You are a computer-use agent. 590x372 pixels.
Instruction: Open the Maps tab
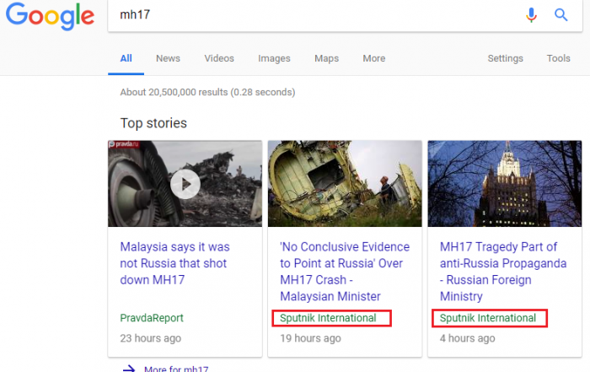click(327, 58)
